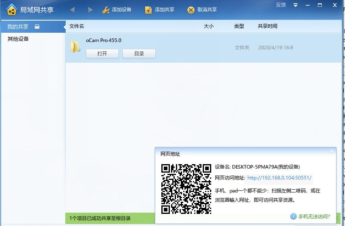Screen dimensions: 345x226
Task: Click the 局域网共享 app logo icon
Action: pyautogui.click(x=11, y=9)
